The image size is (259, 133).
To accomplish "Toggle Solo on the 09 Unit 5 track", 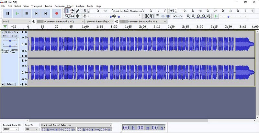I will (14, 36).
